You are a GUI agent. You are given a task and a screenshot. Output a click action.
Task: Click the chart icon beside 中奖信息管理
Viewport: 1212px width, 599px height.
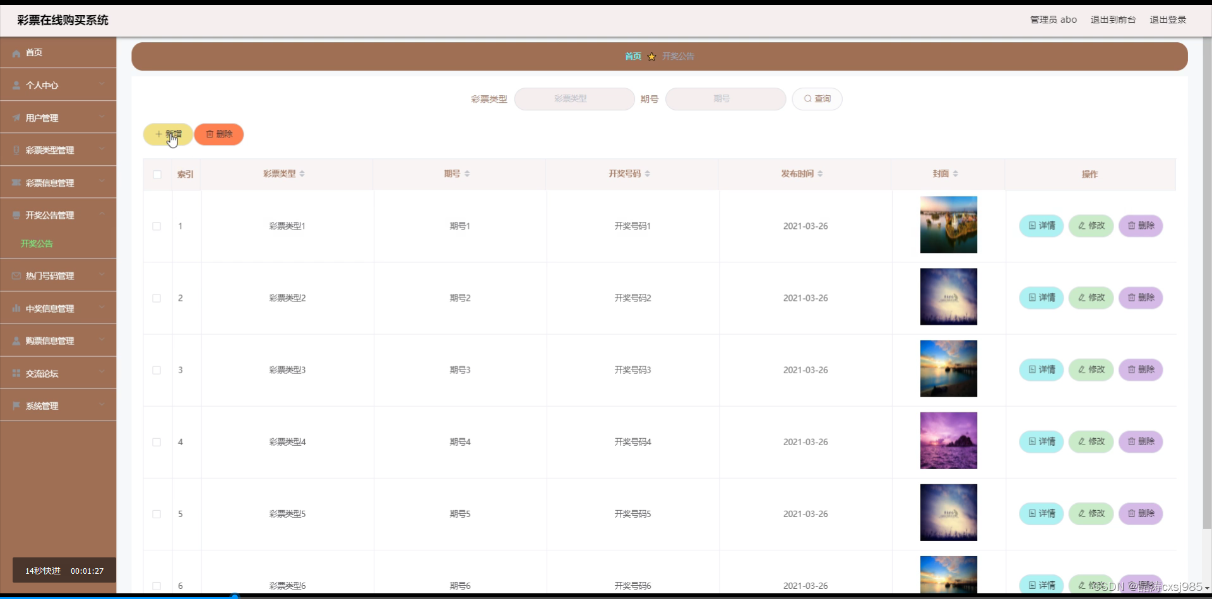click(16, 309)
